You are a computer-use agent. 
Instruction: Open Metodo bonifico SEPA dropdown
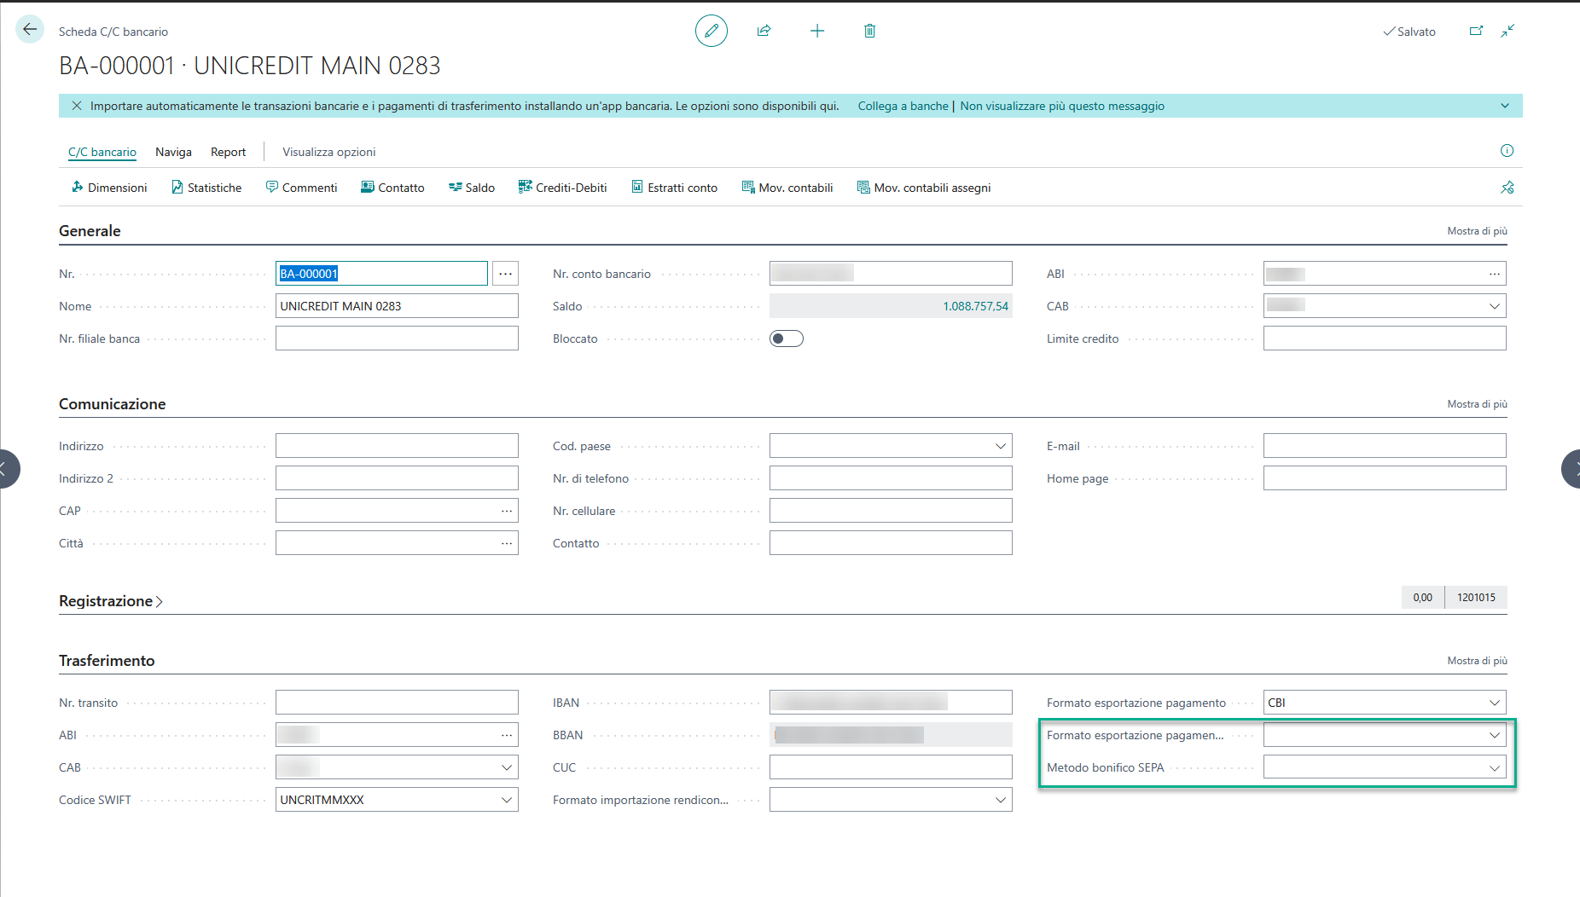click(1494, 767)
